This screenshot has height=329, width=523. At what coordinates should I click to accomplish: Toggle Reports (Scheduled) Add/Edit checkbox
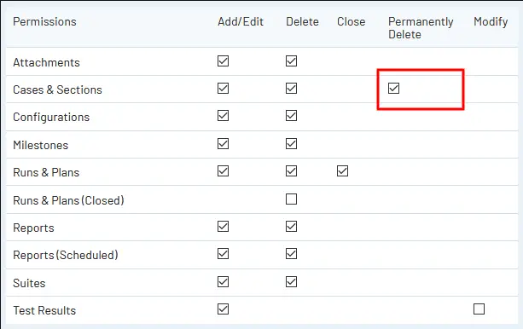[x=223, y=254]
